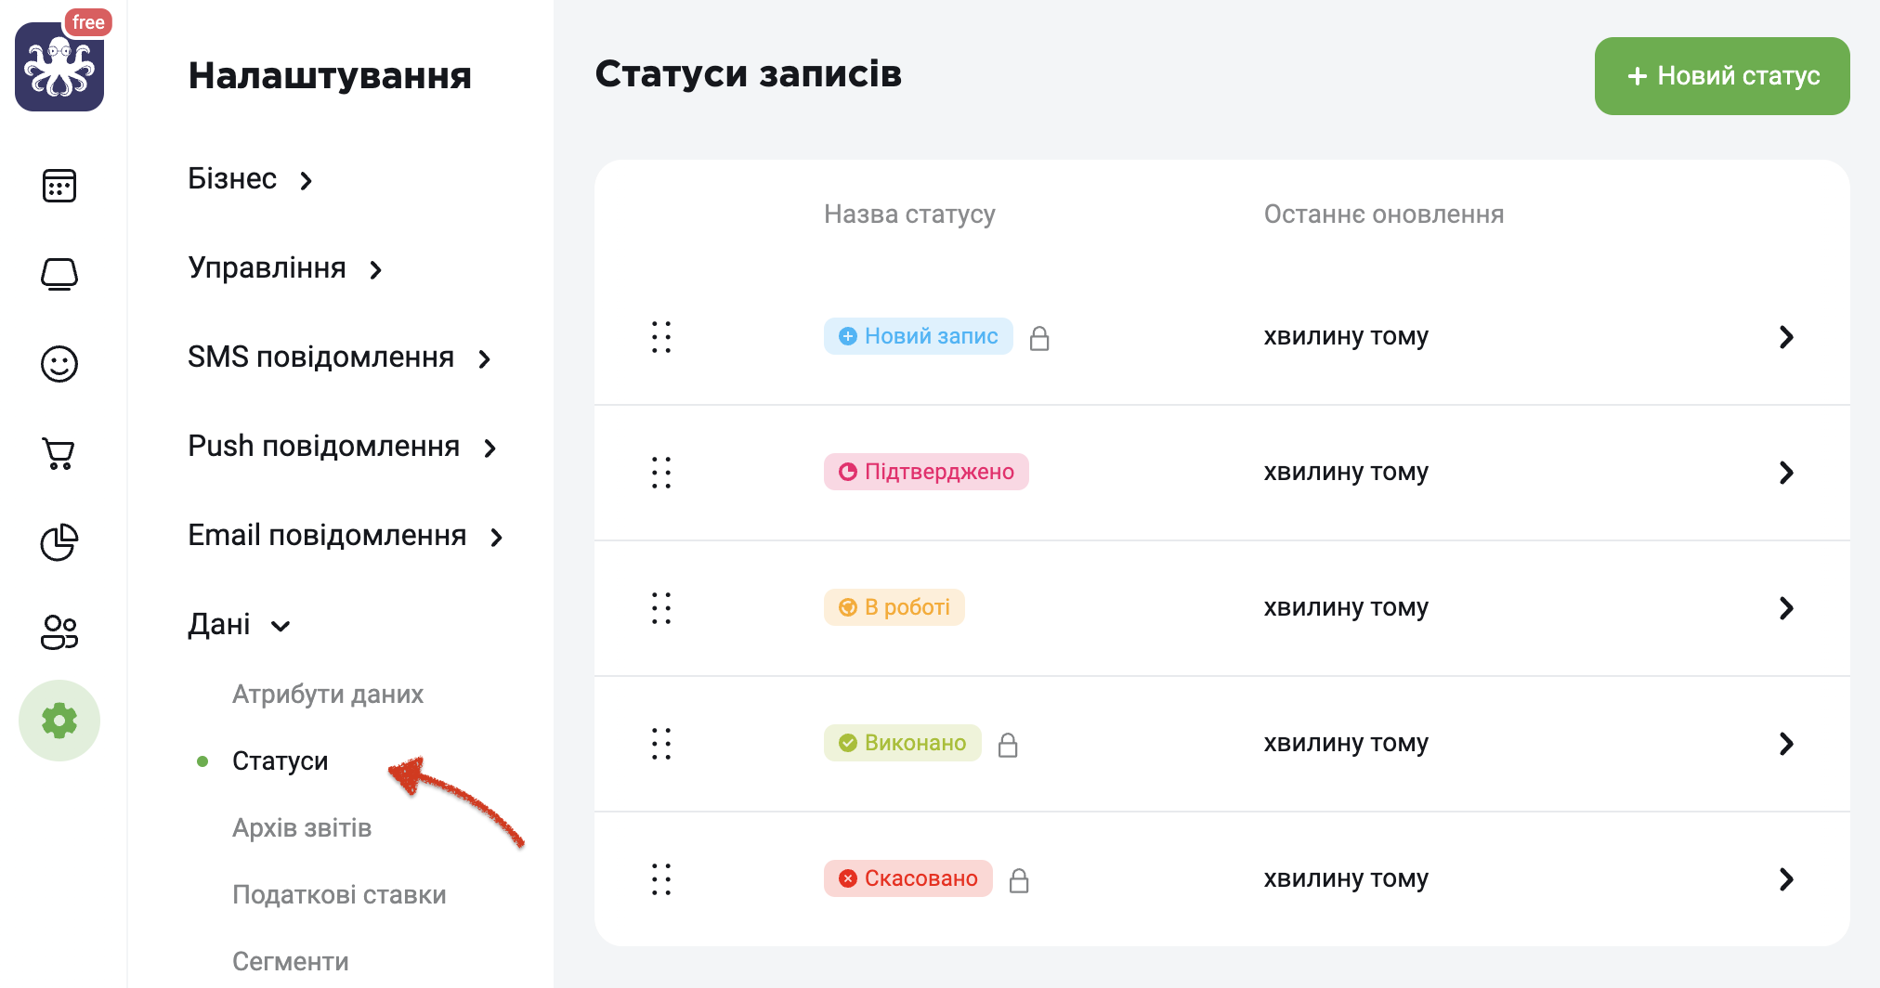Image resolution: width=1880 pixels, height=988 pixels.
Task: Click the Підтверджено status badge
Action: pyautogui.click(x=926, y=472)
